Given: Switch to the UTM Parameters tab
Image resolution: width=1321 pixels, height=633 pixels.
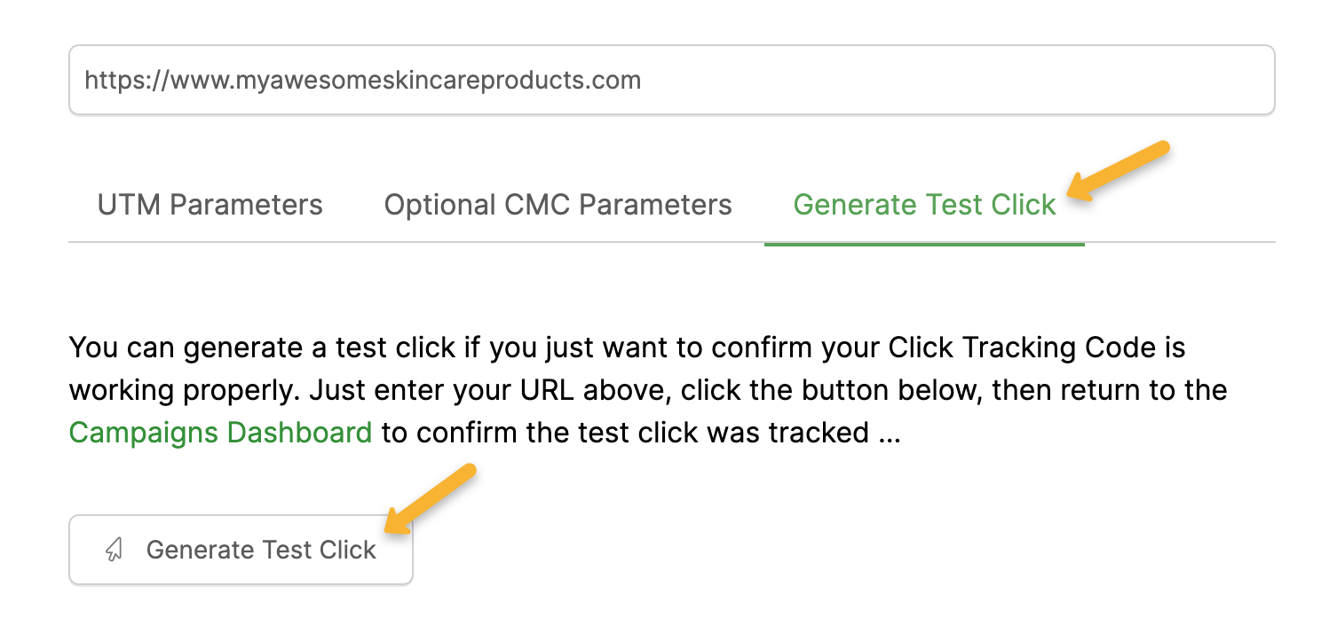Looking at the screenshot, I should click(210, 205).
